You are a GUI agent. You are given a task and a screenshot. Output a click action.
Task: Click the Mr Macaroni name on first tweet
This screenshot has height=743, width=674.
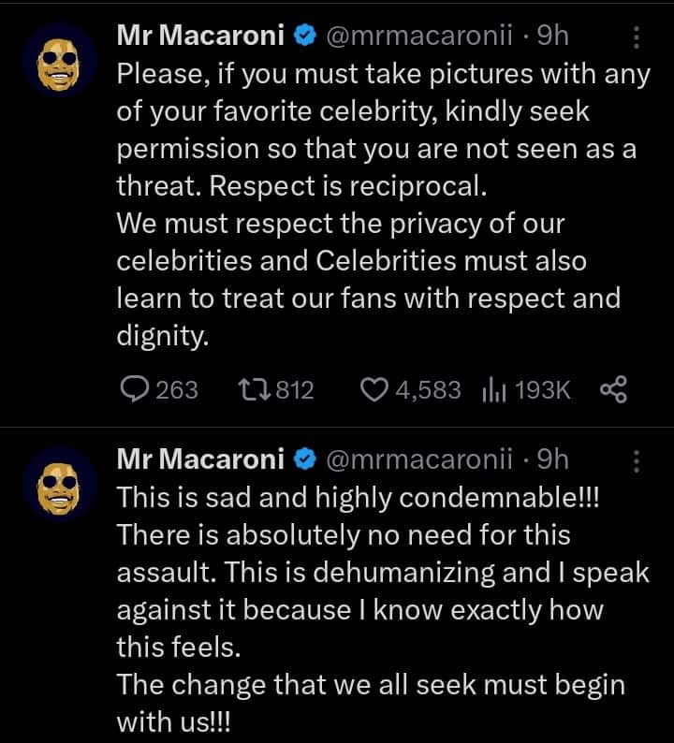pos(201,37)
